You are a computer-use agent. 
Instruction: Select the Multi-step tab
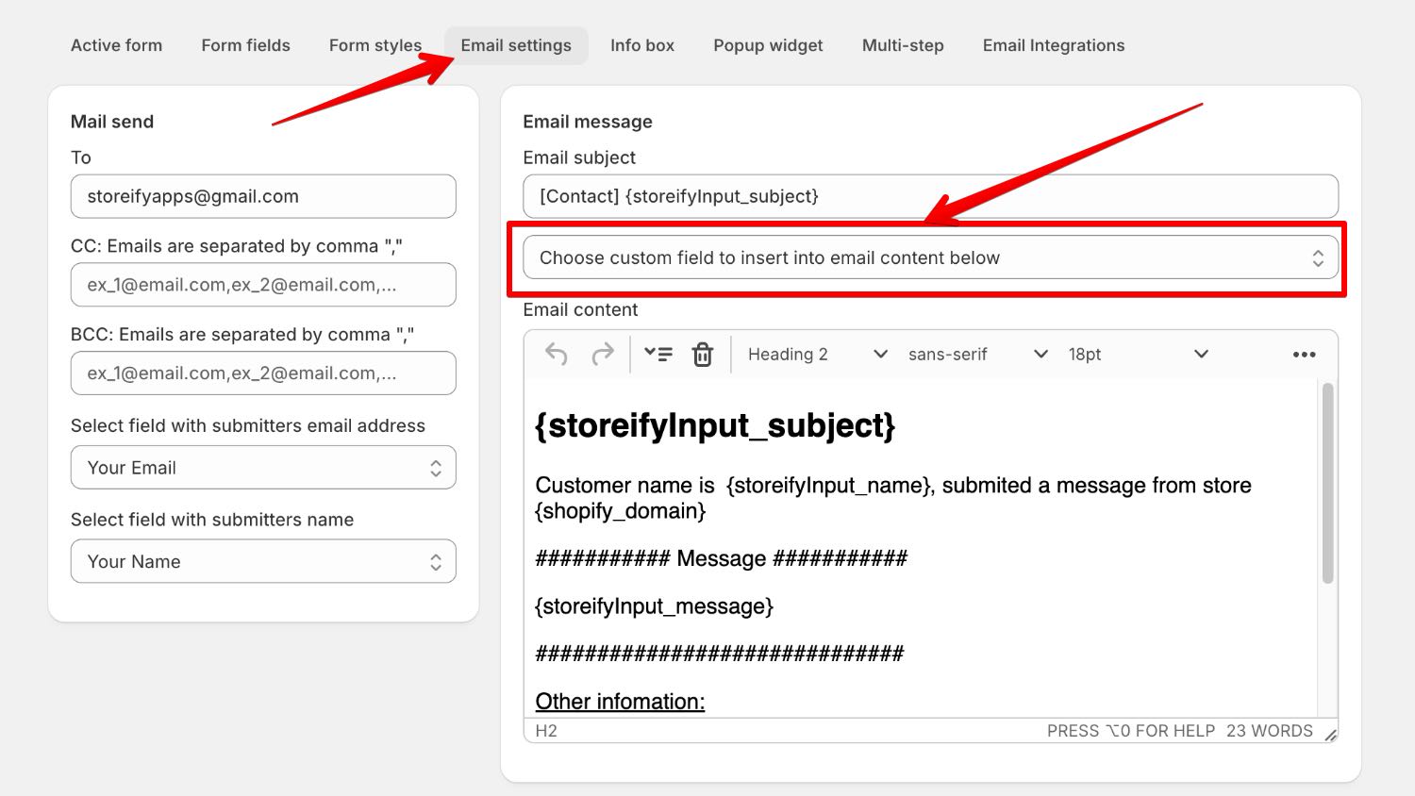coord(903,45)
